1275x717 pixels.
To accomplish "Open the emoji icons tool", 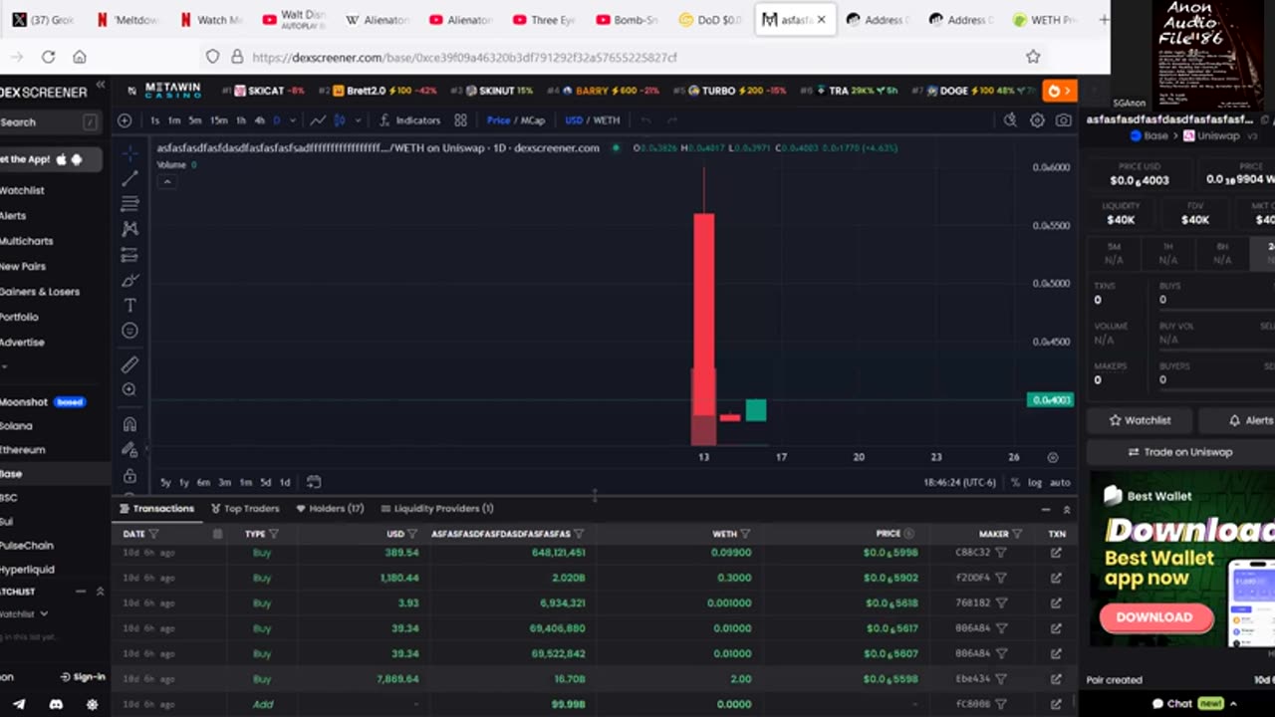I will (129, 331).
